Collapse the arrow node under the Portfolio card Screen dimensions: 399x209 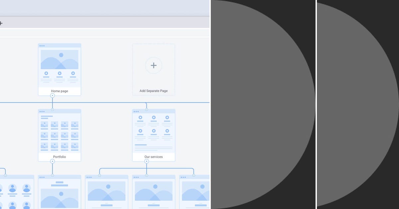[x=52, y=161]
